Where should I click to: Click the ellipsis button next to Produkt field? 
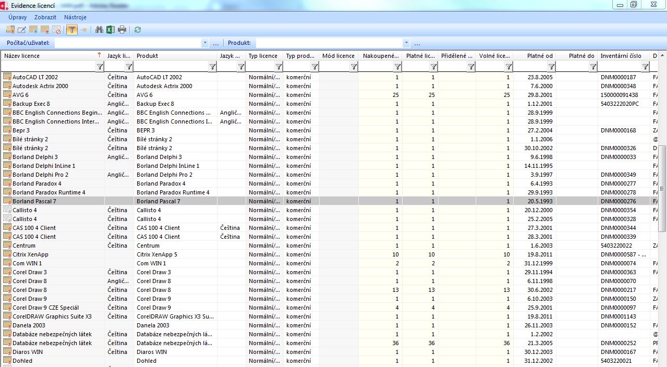click(417, 43)
